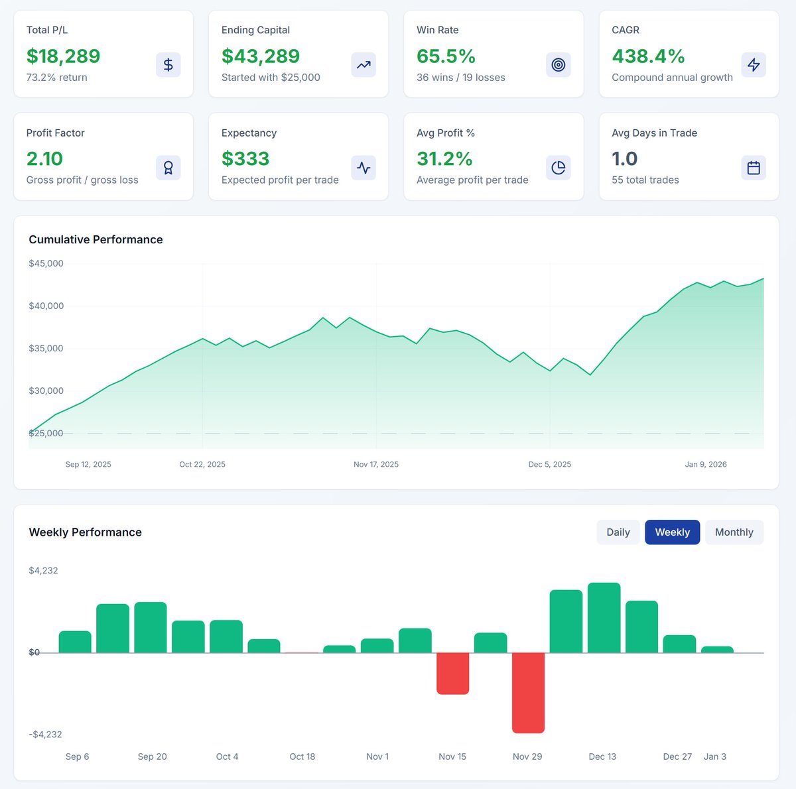The height and width of the screenshot is (789, 796).
Task: Click the $35,000 y-axis label
Action: (x=46, y=349)
